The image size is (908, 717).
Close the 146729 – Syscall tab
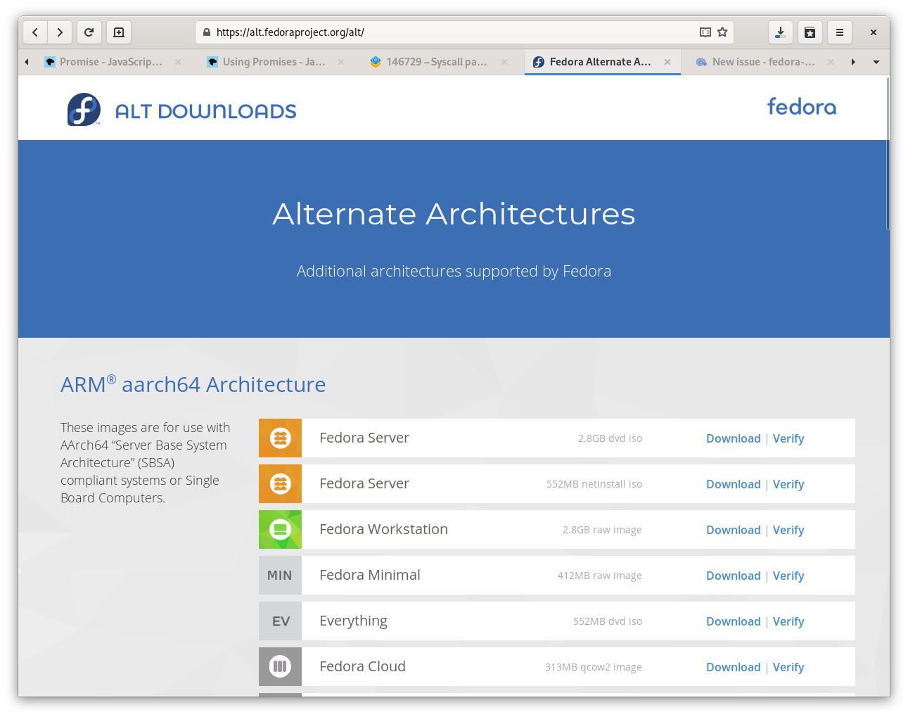[504, 62]
